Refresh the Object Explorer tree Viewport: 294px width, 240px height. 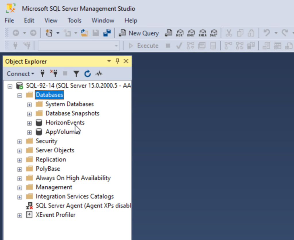pos(87,74)
